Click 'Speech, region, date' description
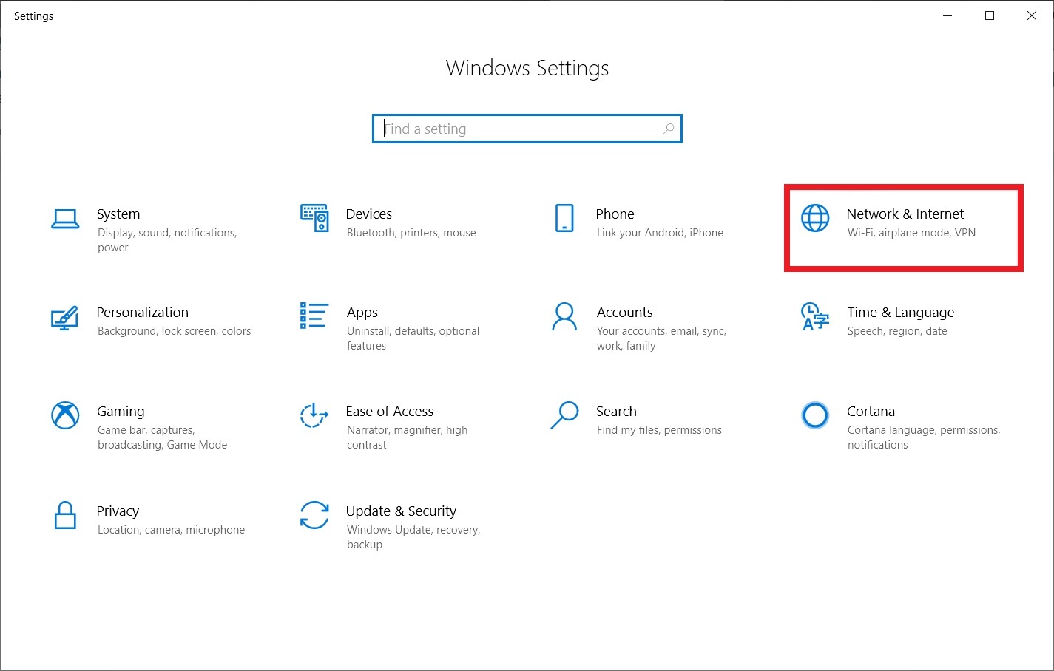Viewport: 1054px width, 671px height. pos(897,331)
